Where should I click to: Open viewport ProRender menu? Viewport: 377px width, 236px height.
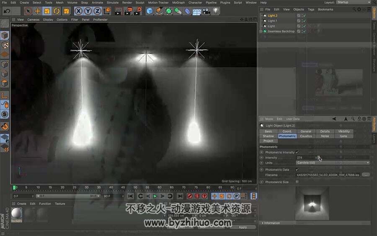point(100,19)
